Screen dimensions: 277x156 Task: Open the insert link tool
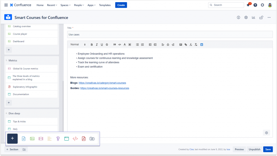tap(186, 45)
